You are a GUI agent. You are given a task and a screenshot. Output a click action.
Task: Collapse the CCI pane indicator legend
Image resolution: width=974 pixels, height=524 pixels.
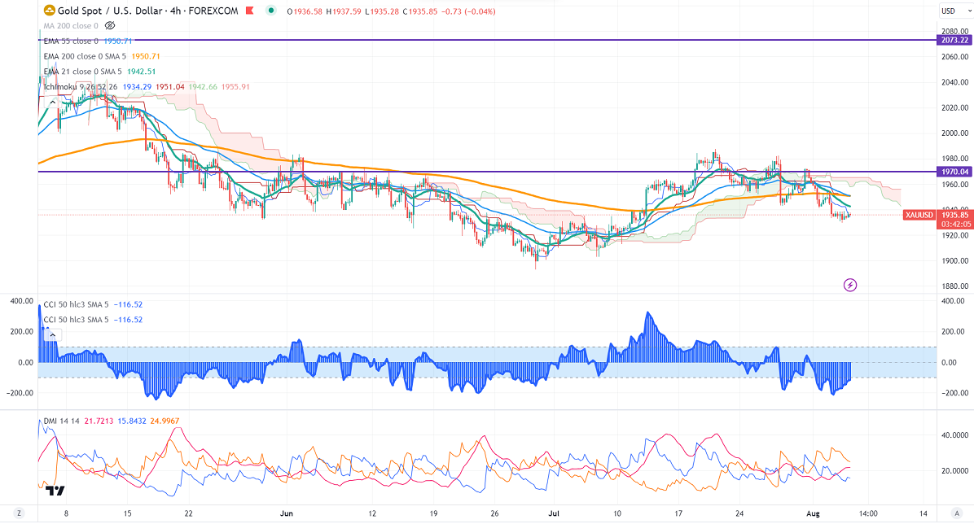click(53, 335)
